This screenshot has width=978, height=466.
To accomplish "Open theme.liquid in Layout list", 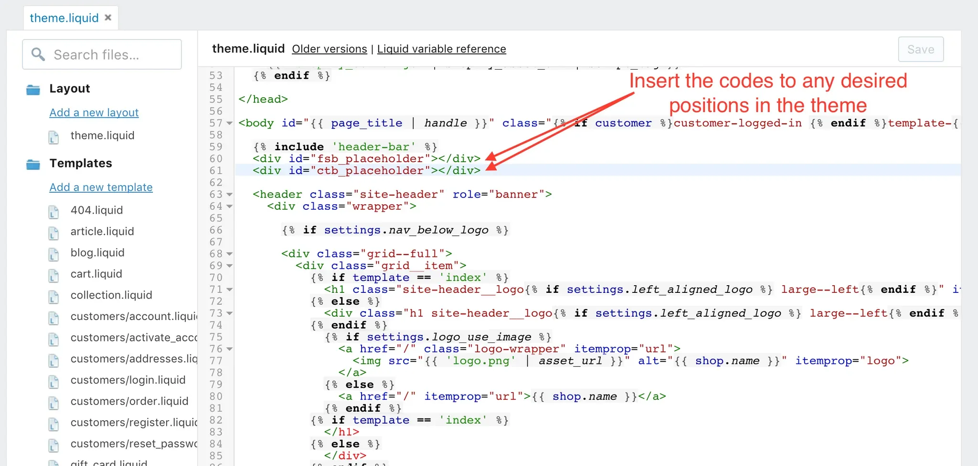I will 103,135.
